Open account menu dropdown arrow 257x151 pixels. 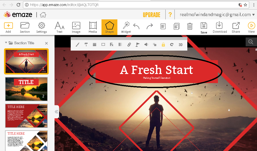pyautogui.click(x=253, y=15)
